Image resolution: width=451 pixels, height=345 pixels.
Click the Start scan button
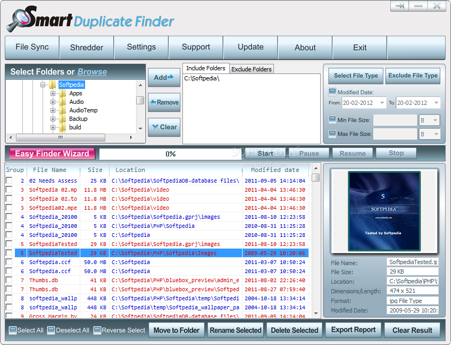coord(265,153)
